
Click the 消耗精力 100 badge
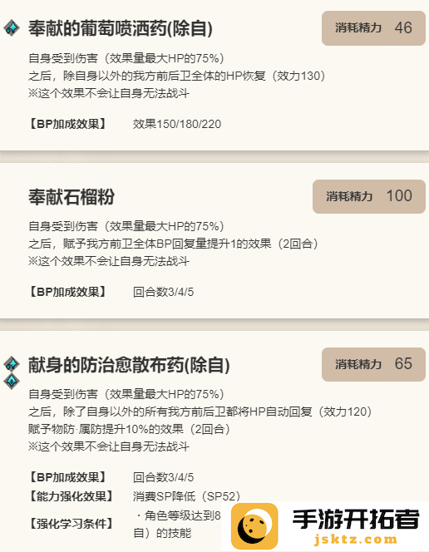[x=369, y=196]
